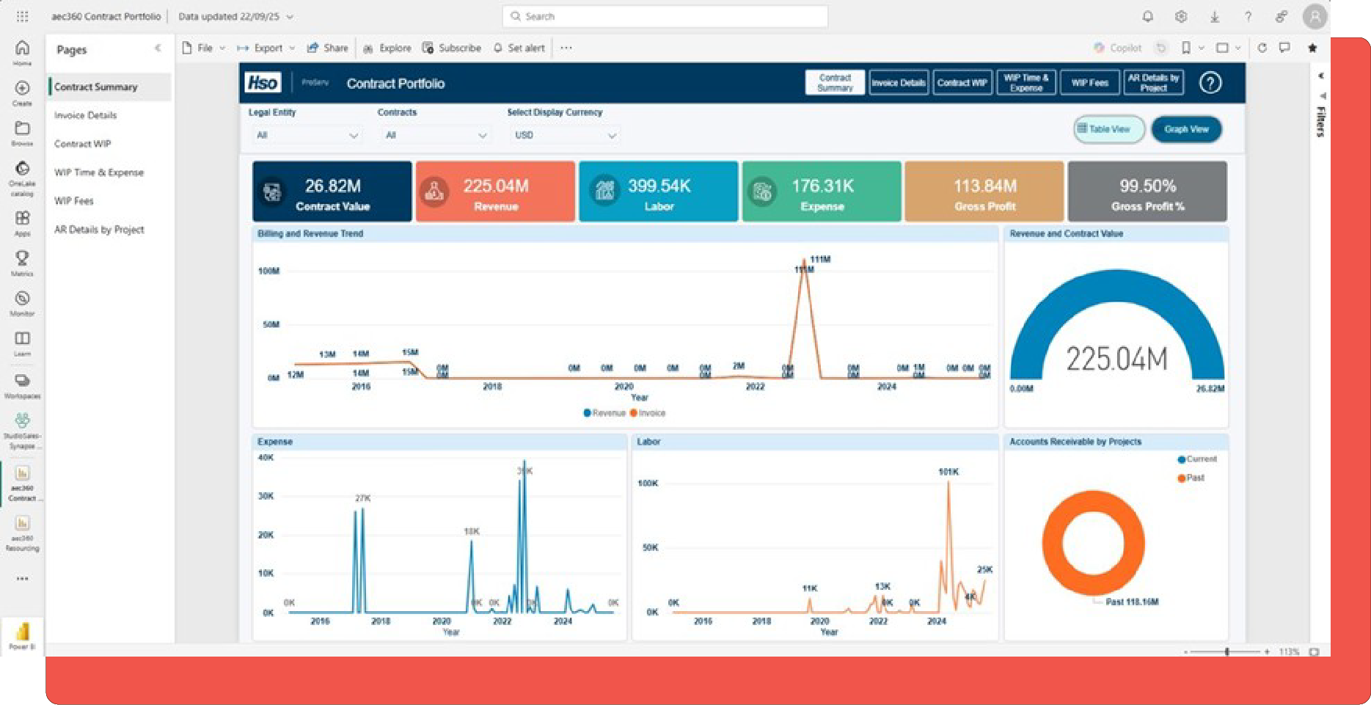Click the refresh visuals icon
The height and width of the screenshot is (705, 1371).
pyautogui.click(x=1262, y=48)
